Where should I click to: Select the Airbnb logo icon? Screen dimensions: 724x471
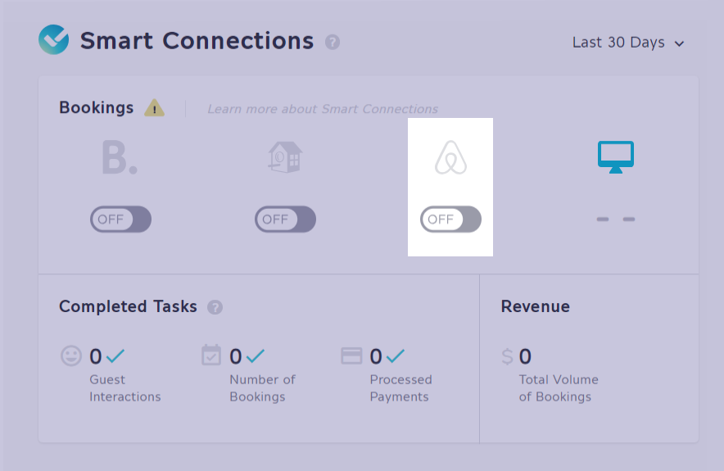(450, 157)
